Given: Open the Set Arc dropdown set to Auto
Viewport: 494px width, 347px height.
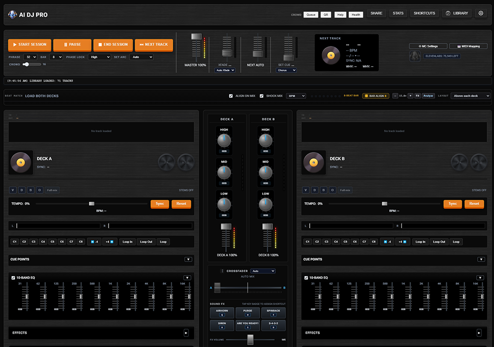Looking at the screenshot, I should point(141,57).
